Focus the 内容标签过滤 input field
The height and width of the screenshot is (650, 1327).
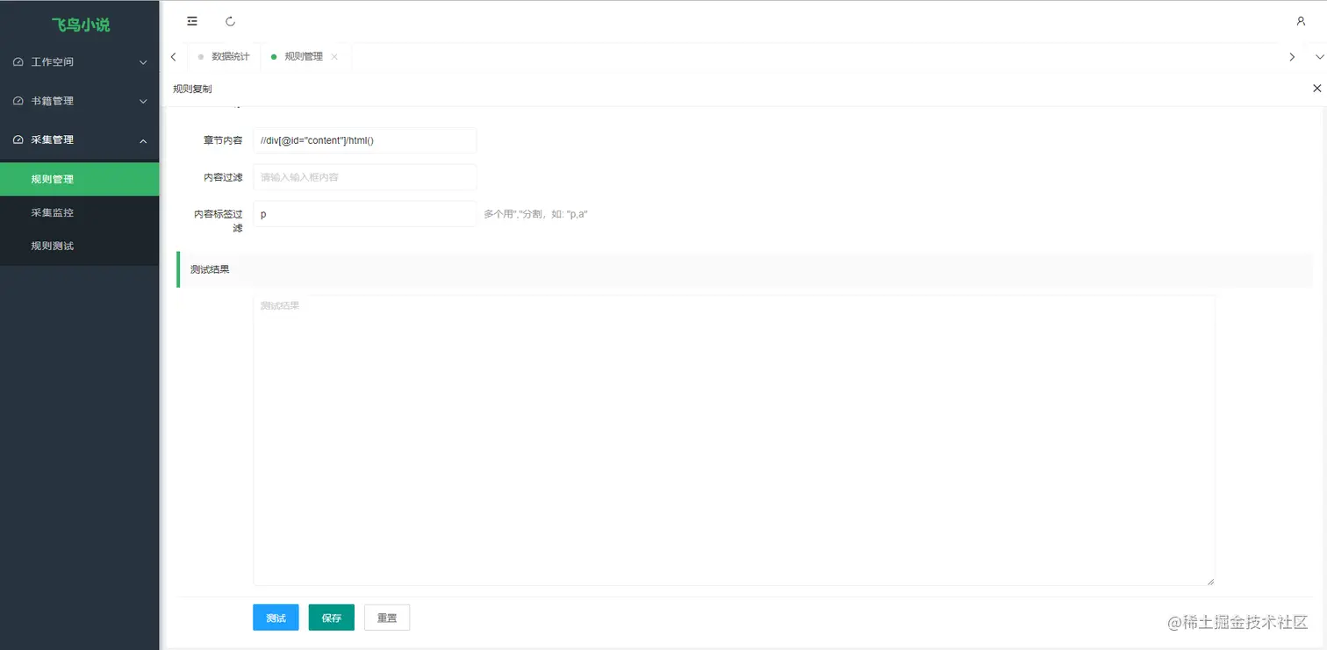coord(364,214)
